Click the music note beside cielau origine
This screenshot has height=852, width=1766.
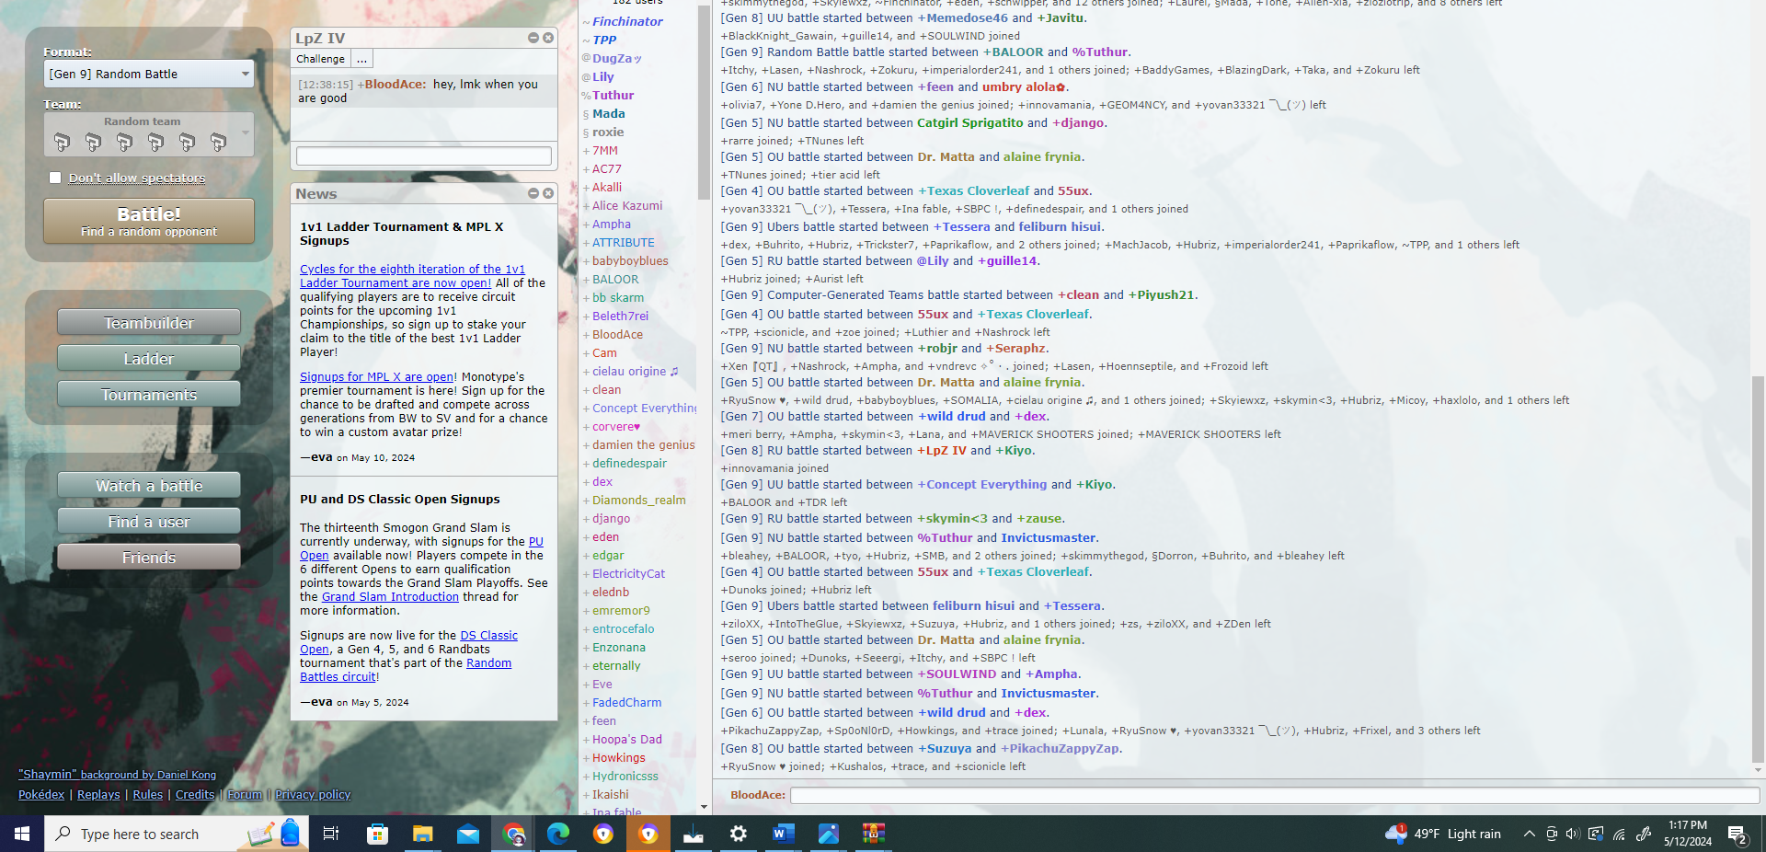pos(673,372)
